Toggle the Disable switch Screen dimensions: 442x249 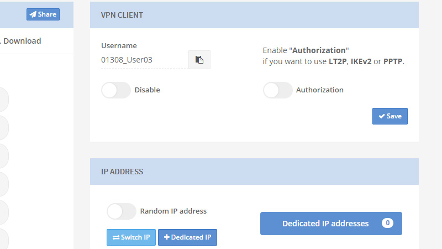(x=116, y=90)
